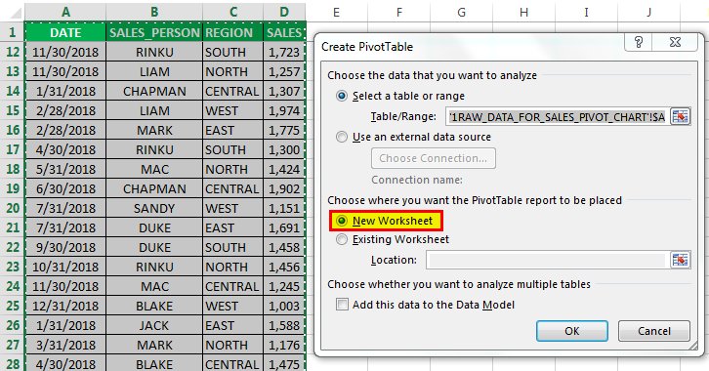The width and height of the screenshot is (709, 371).
Task: Click the Cancel button
Action: [654, 331]
